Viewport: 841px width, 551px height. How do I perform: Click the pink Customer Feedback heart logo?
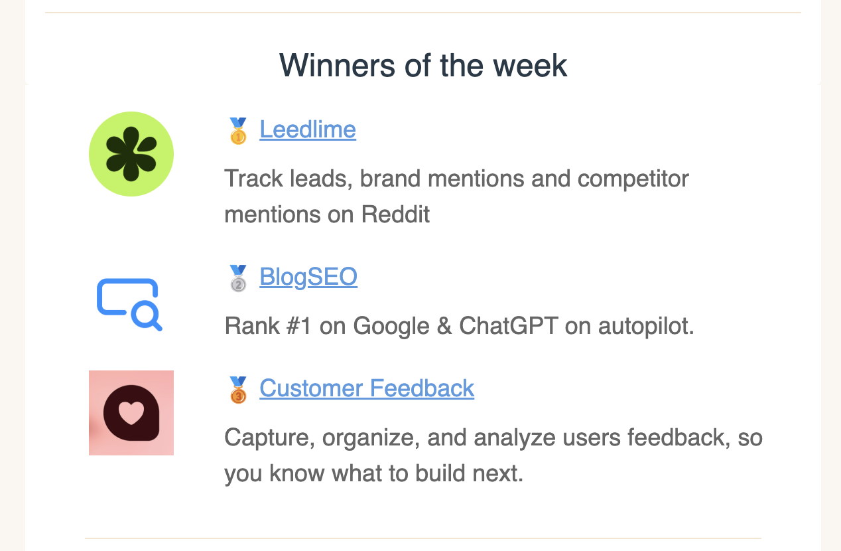pos(131,413)
